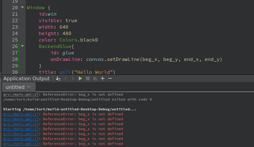254x147 pixels.
Task: Place cursor on 'id: glue' line
Action: [x=62, y=53]
